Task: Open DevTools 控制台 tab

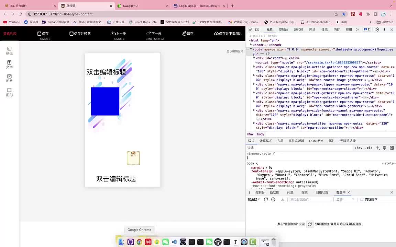Action: click(x=283, y=30)
